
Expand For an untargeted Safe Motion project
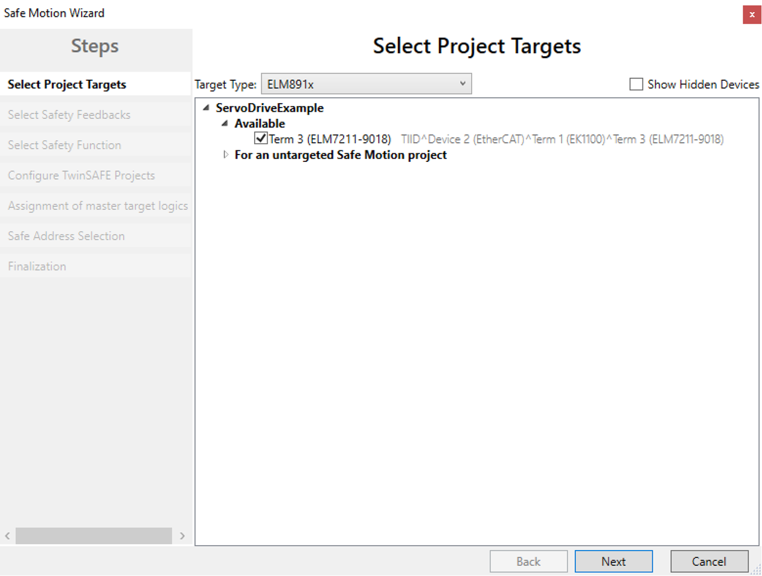(x=225, y=155)
